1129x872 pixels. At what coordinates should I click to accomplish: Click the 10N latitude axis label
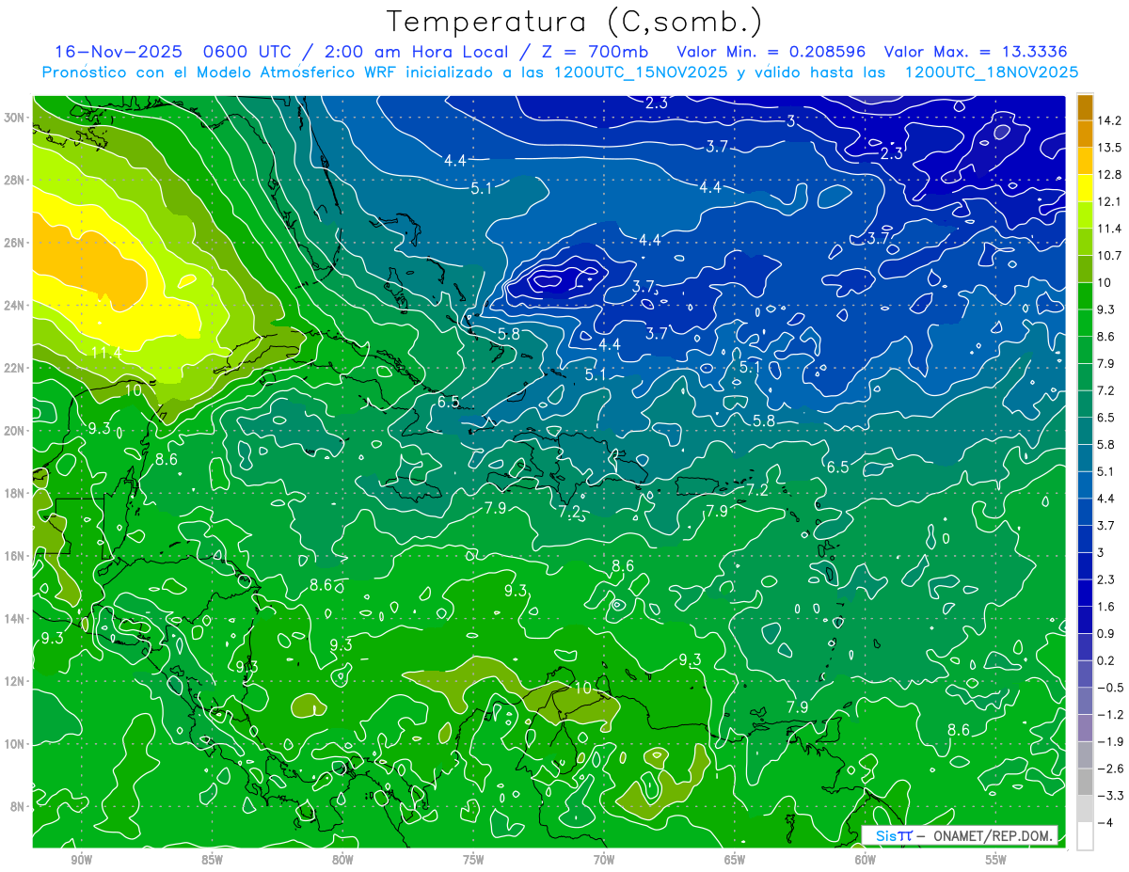click(15, 744)
